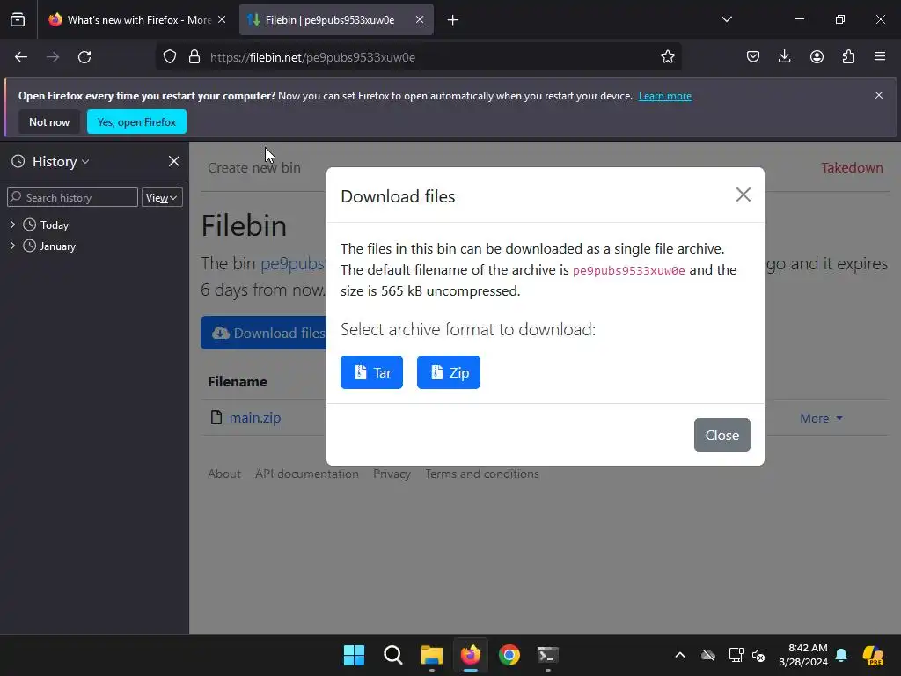Open the Windows Start menu
Image resolution: width=901 pixels, height=676 pixels.
[354, 655]
